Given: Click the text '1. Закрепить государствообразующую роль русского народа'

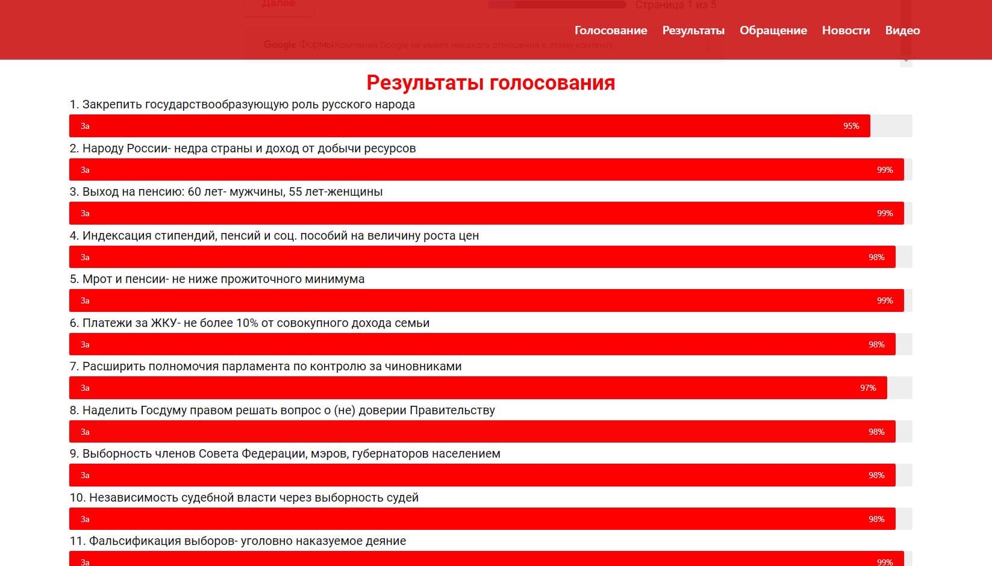Looking at the screenshot, I should coord(242,105).
